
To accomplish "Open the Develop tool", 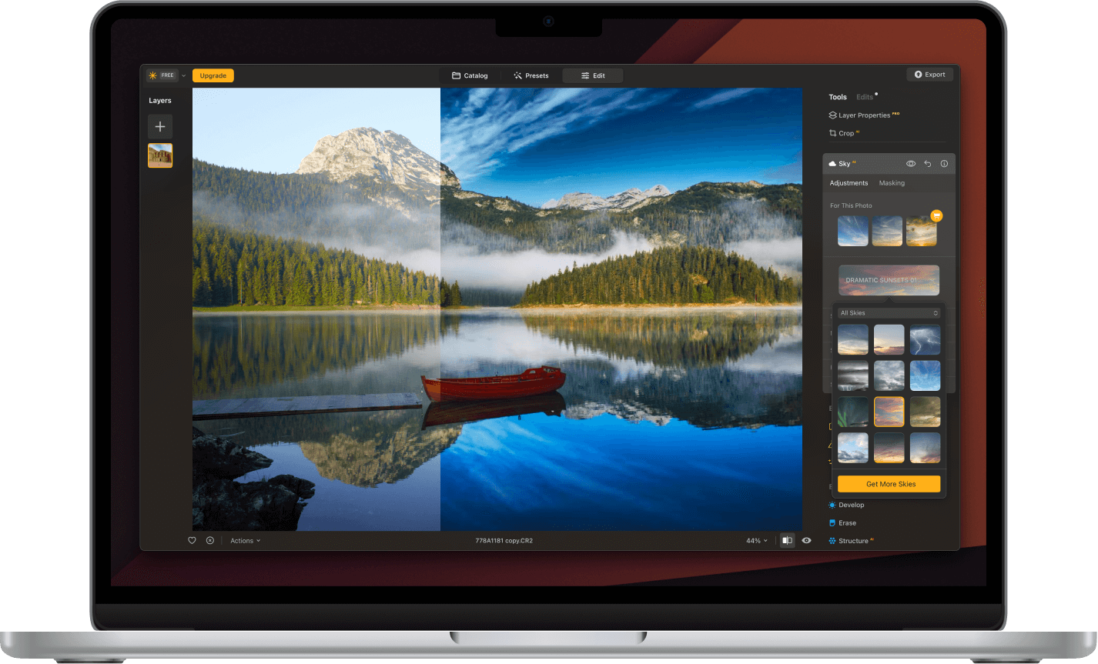I will pos(846,506).
